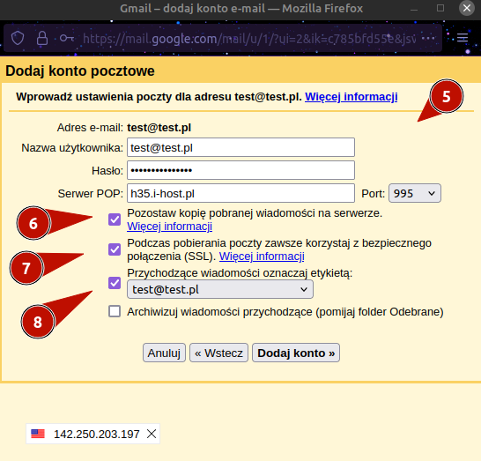The width and height of the screenshot is (481, 461).
Task: Click the Serwer POP input field
Action: [x=240, y=193]
